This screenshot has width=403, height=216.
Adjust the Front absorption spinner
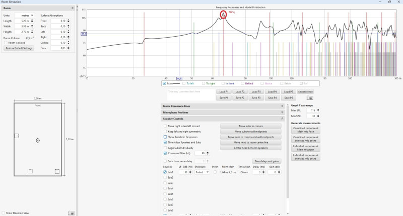[69, 21]
